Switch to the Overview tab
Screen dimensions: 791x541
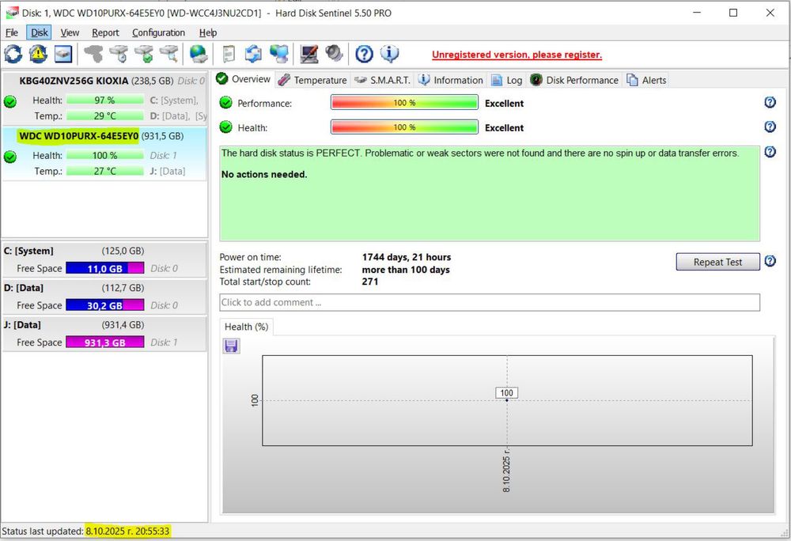click(244, 79)
